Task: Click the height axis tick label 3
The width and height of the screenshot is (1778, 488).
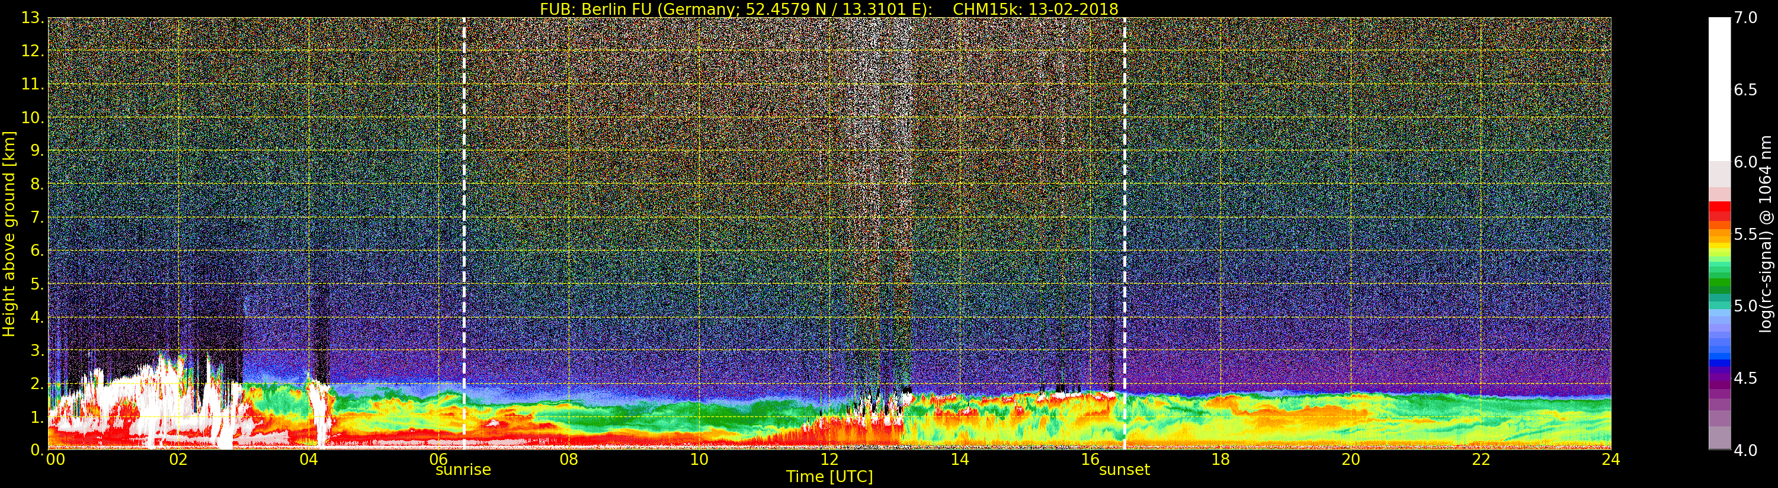Action: 37,350
